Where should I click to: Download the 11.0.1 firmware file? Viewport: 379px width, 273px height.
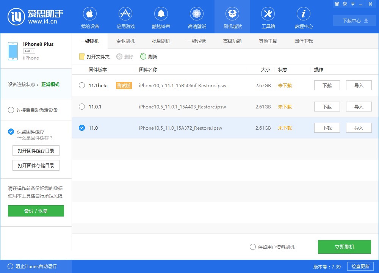point(327,107)
